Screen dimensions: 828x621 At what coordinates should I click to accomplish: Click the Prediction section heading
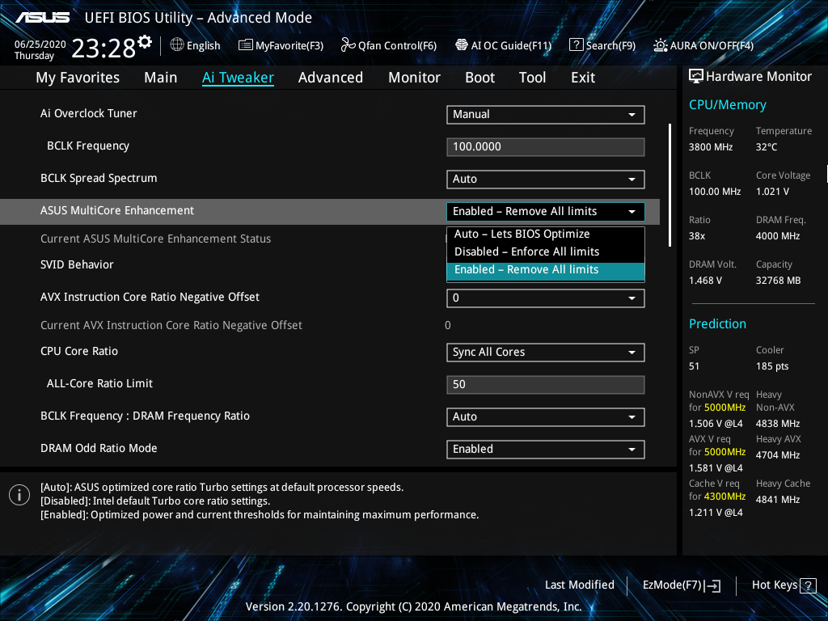click(x=718, y=323)
